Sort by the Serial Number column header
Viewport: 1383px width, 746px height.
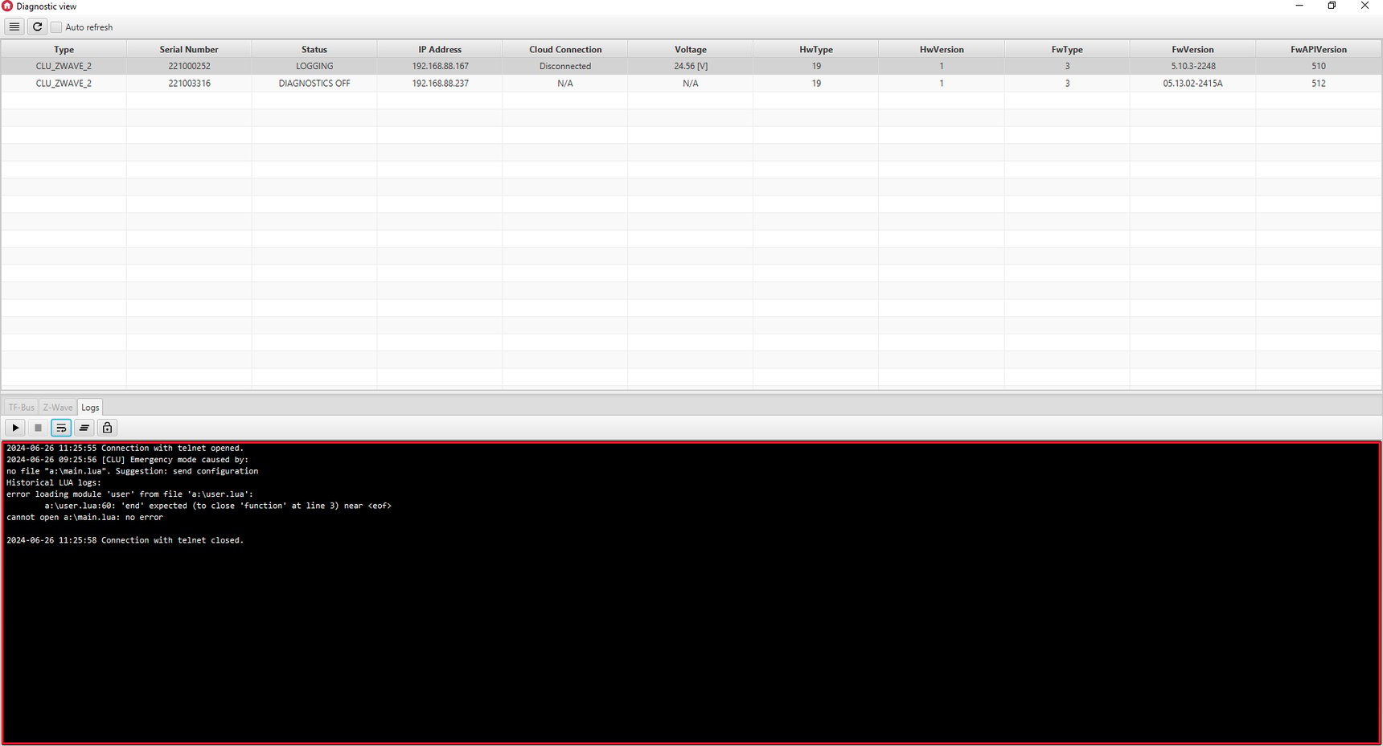pyautogui.click(x=189, y=49)
